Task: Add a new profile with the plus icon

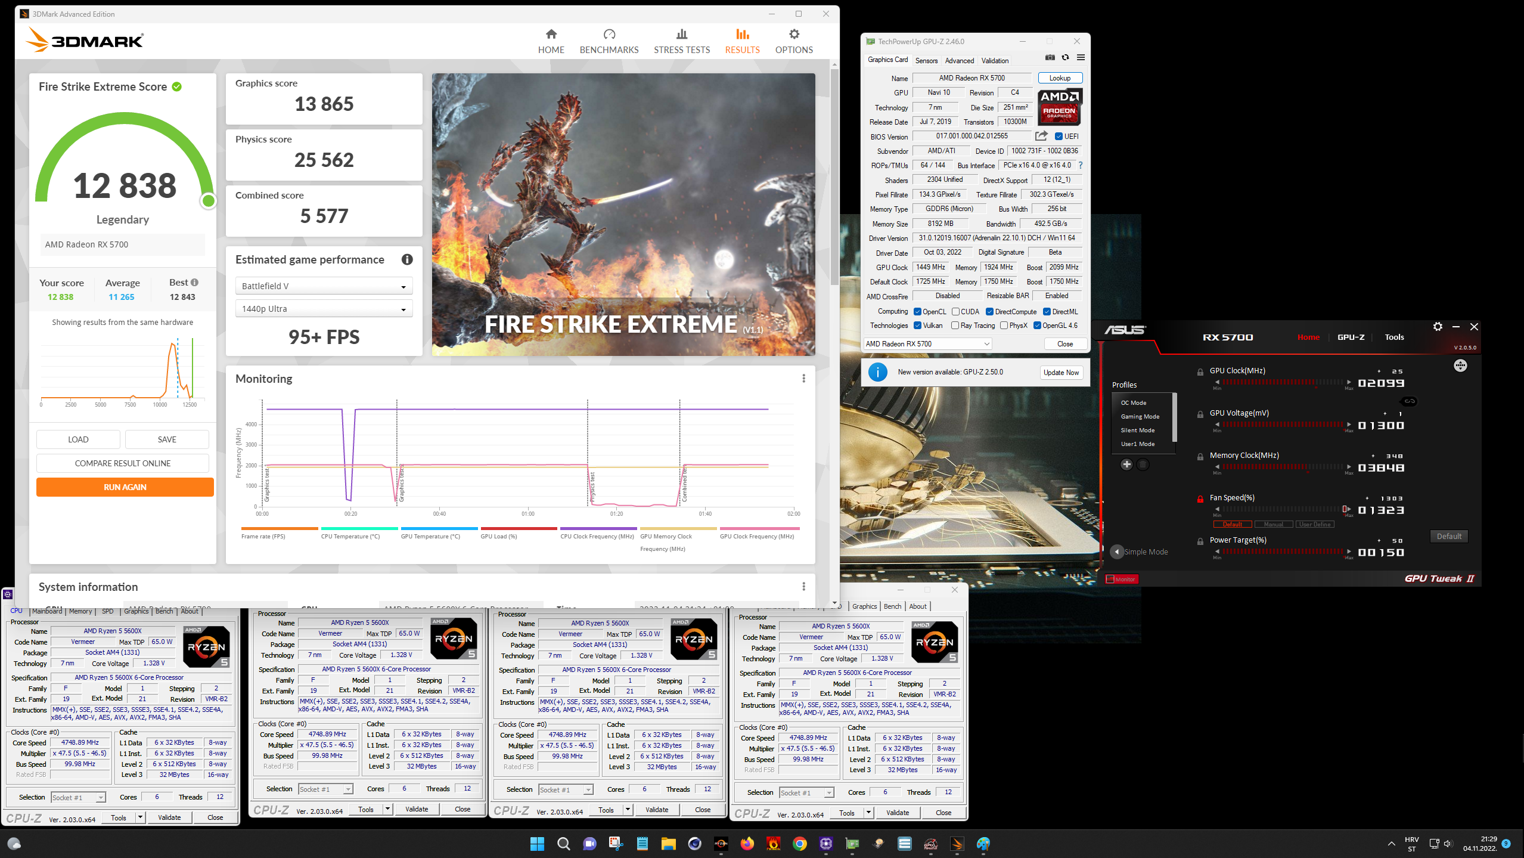Action: [x=1126, y=464]
